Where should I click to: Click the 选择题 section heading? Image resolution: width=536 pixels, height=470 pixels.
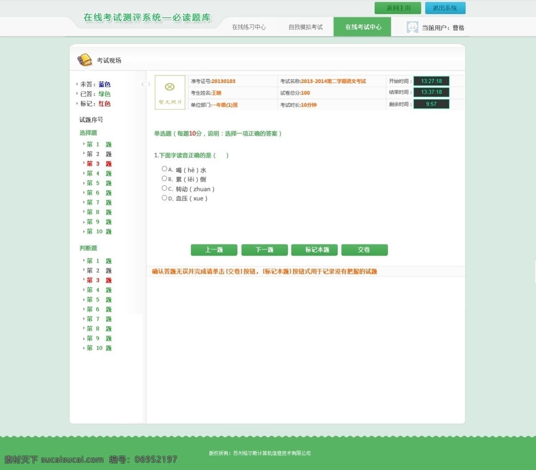pyautogui.click(x=88, y=133)
